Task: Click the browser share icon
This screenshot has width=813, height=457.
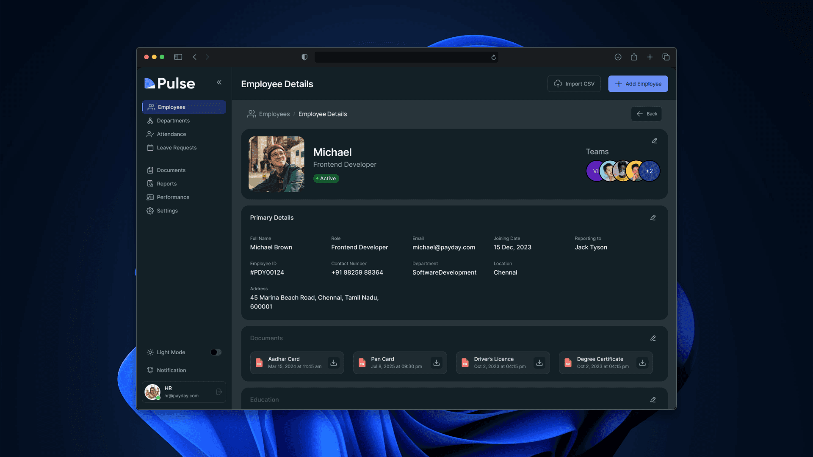Action: (x=633, y=57)
